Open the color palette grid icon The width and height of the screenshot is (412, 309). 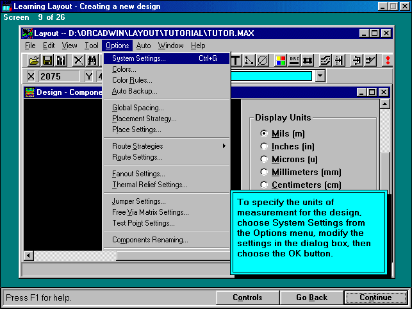281,60
